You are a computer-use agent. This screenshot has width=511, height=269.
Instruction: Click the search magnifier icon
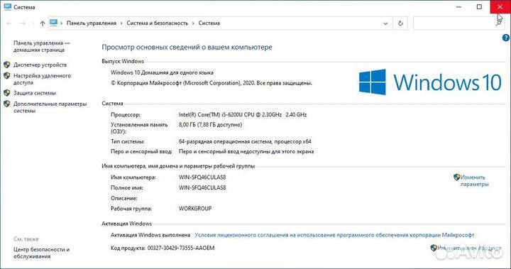[499, 23]
